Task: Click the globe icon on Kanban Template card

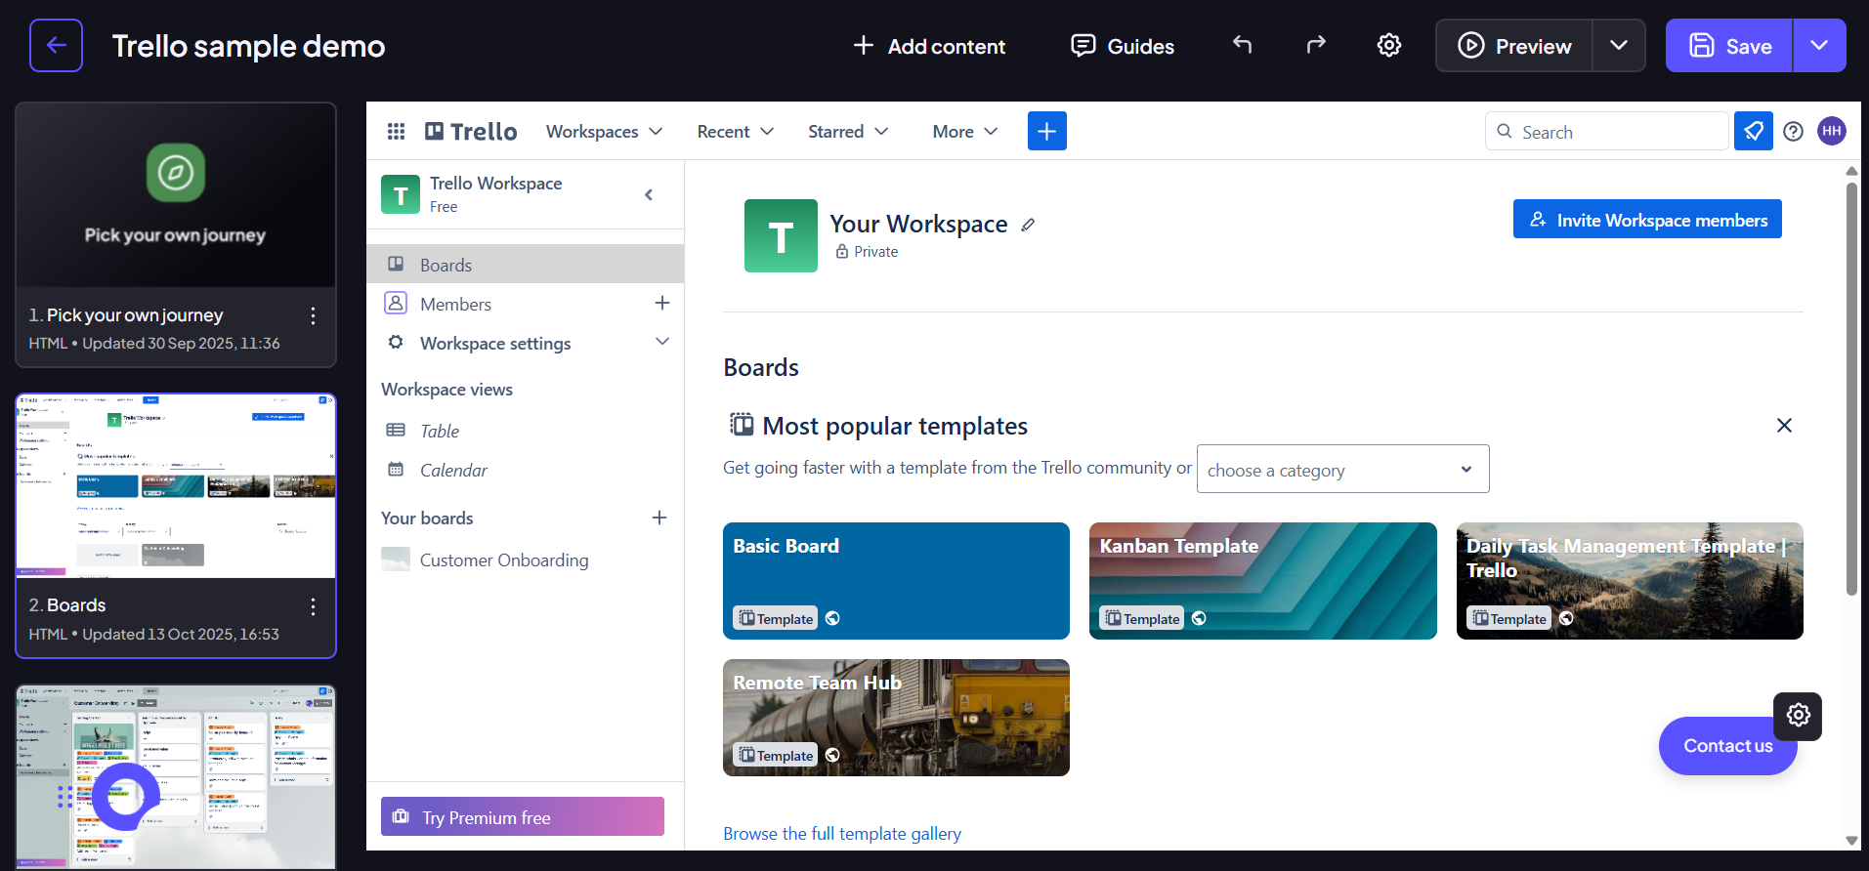Action: click(x=1199, y=618)
